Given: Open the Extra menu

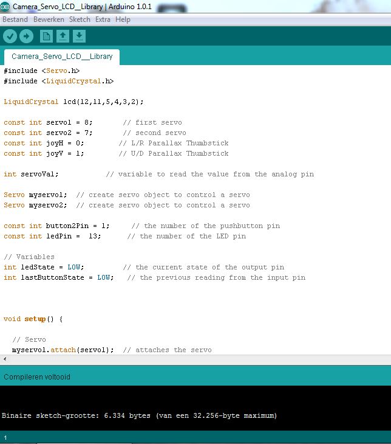Looking at the screenshot, I should coord(103,19).
